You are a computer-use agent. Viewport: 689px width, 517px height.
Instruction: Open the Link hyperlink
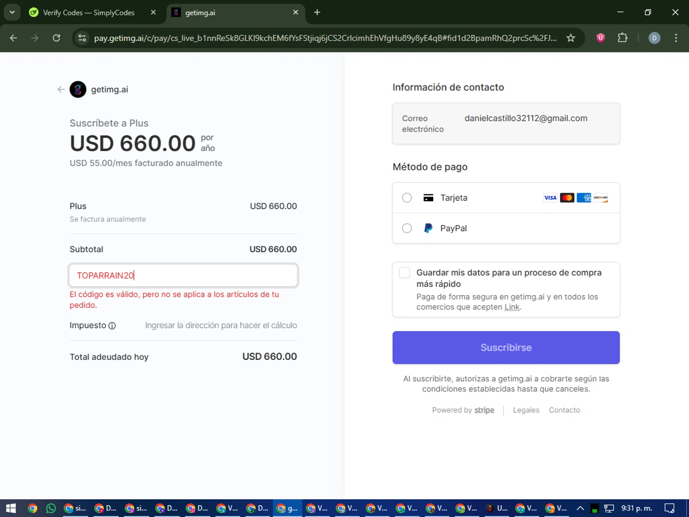[512, 307]
